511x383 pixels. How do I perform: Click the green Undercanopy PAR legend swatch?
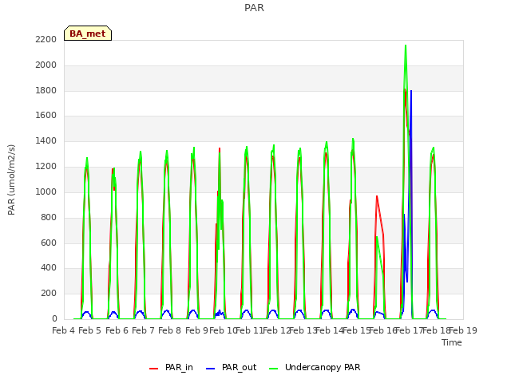point(274,369)
